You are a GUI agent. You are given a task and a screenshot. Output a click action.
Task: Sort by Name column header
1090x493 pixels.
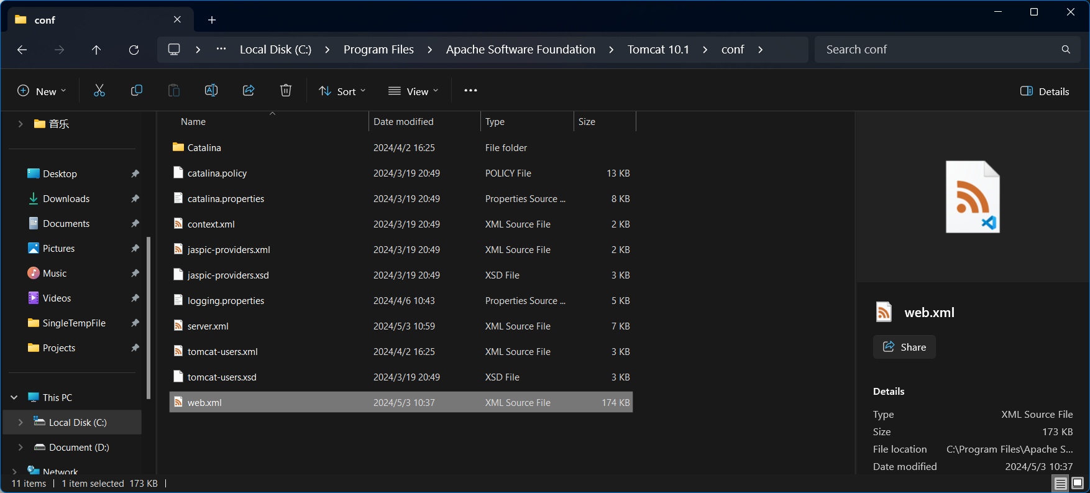(269, 122)
